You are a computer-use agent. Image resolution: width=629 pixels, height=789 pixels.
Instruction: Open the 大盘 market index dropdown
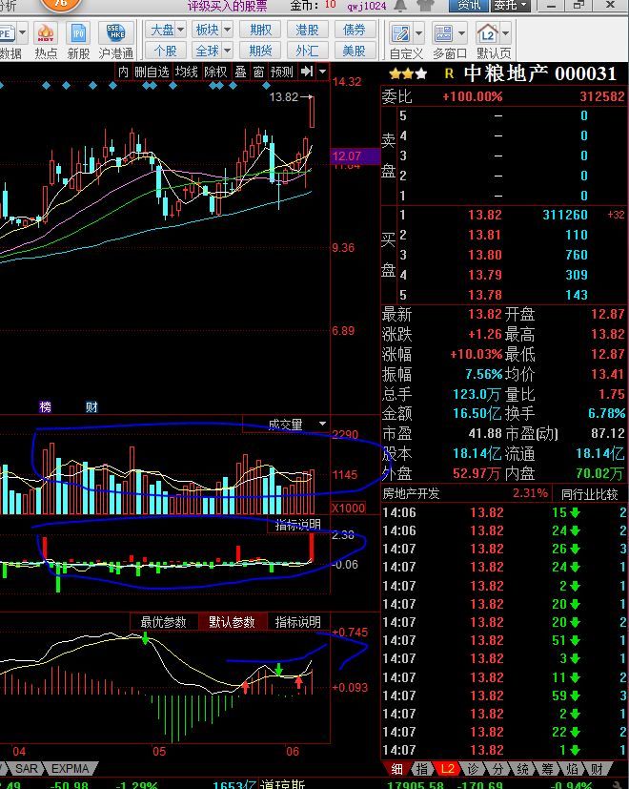point(167,31)
